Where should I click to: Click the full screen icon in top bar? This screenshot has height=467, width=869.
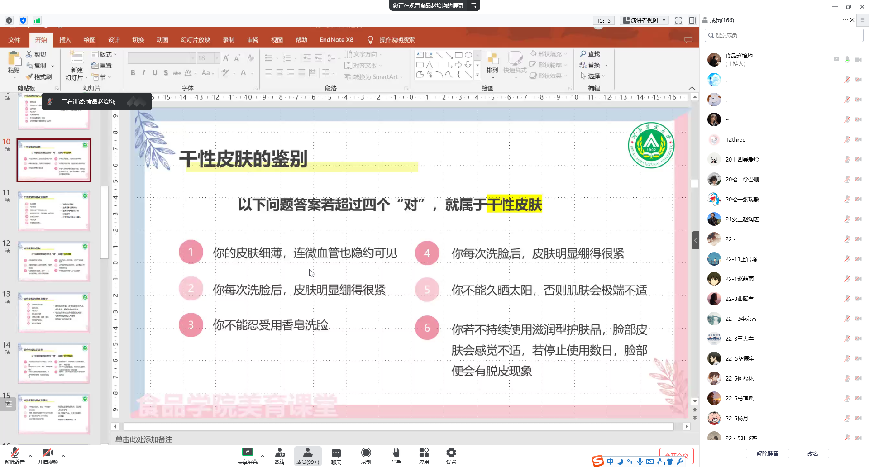[678, 20]
